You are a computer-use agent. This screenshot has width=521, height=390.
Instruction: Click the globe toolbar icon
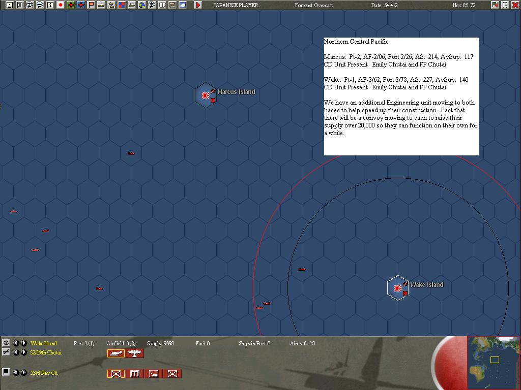pyautogui.click(x=142, y=5)
